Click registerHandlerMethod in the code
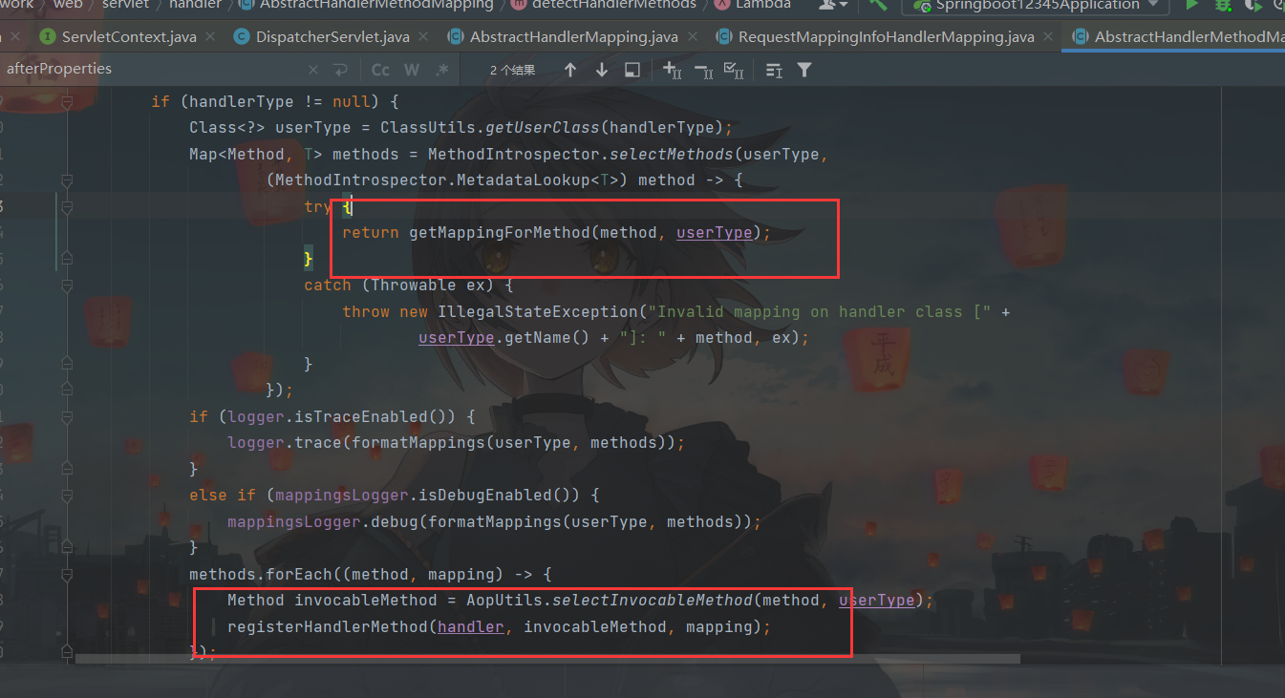 click(328, 626)
